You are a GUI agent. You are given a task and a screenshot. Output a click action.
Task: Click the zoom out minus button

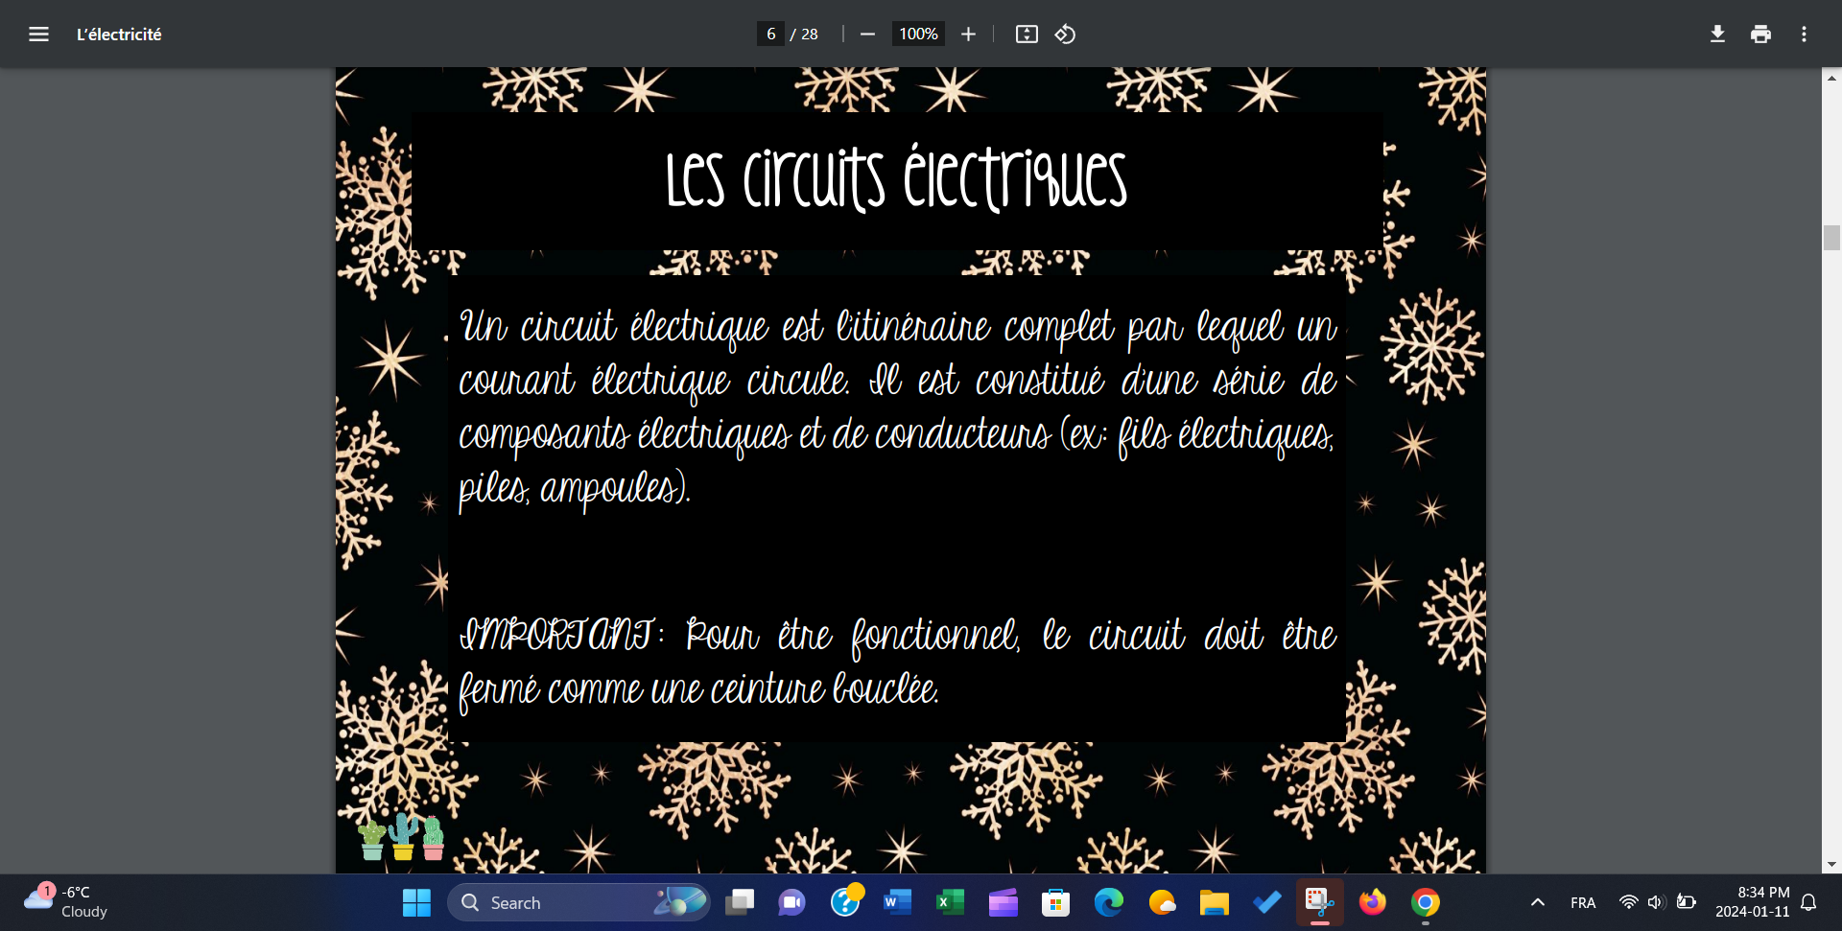click(867, 35)
